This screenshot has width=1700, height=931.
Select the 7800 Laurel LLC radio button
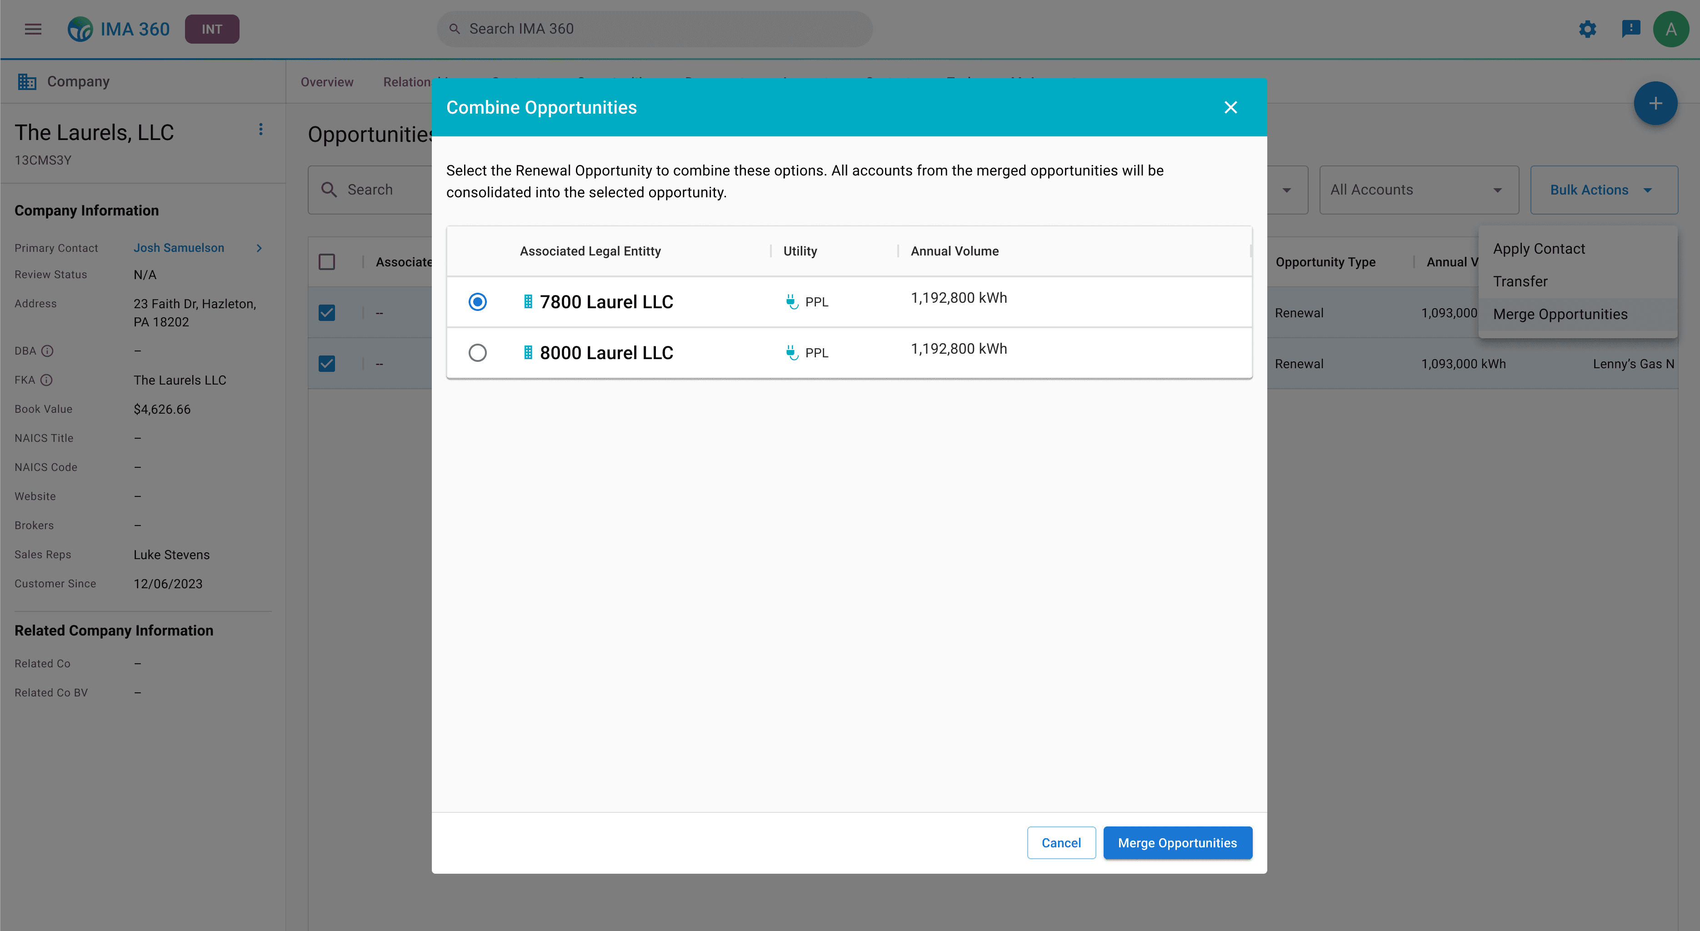tap(477, 302)
